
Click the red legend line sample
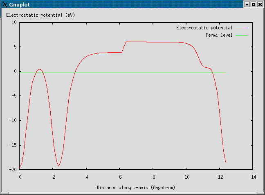(x=242, y=28)
